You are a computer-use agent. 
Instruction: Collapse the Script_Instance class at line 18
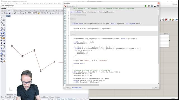point(68,12)
